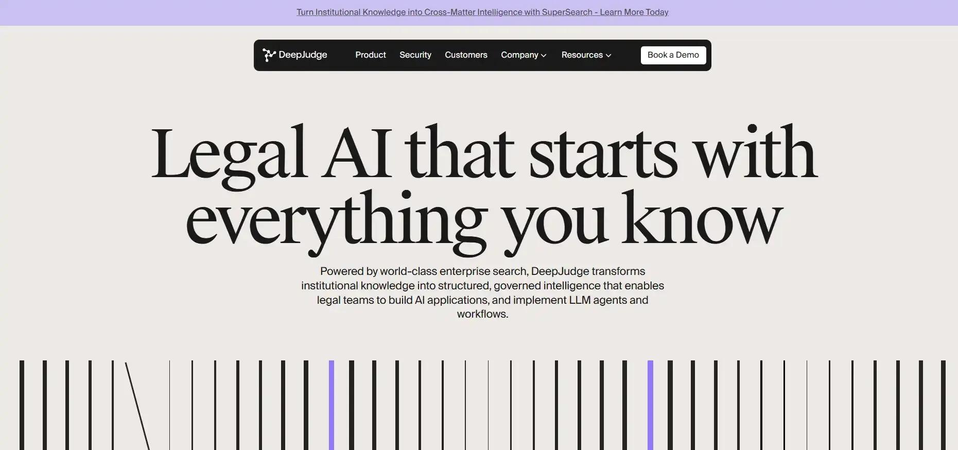Click the second purple vertical bar
This screenshot has height=450, width=958.
pos(650,405)
